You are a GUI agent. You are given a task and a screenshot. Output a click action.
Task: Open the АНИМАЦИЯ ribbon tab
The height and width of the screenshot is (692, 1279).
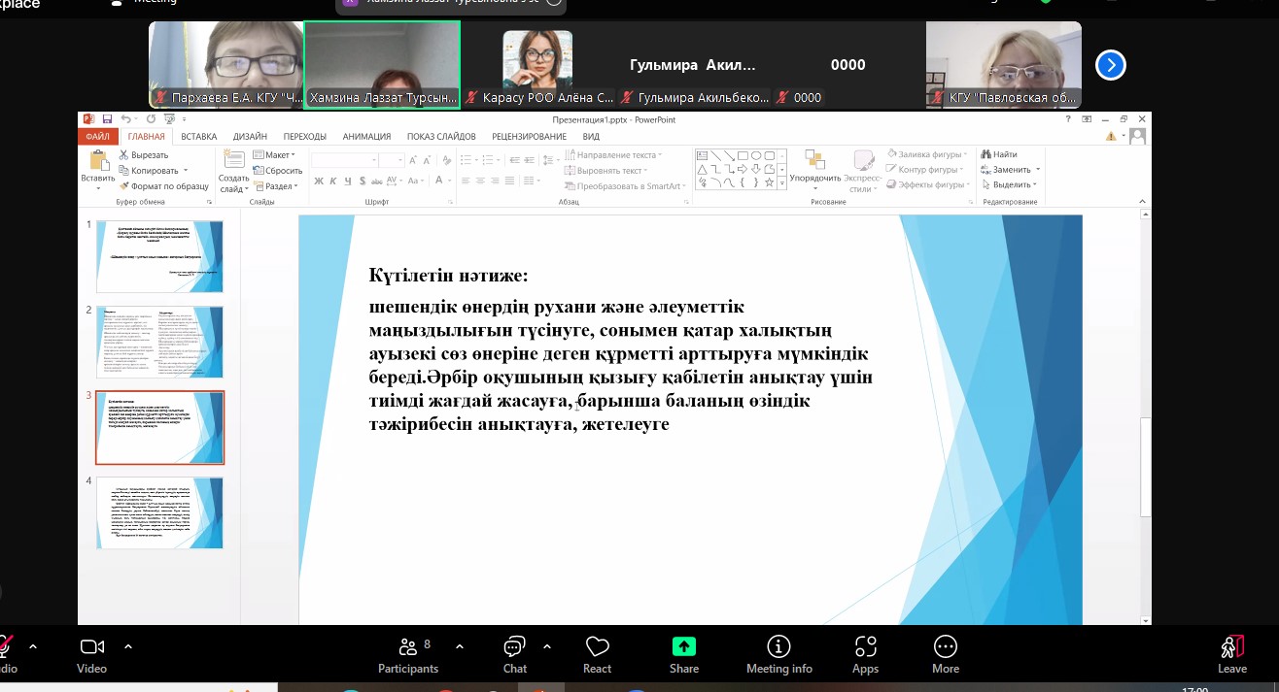(366, 137)
